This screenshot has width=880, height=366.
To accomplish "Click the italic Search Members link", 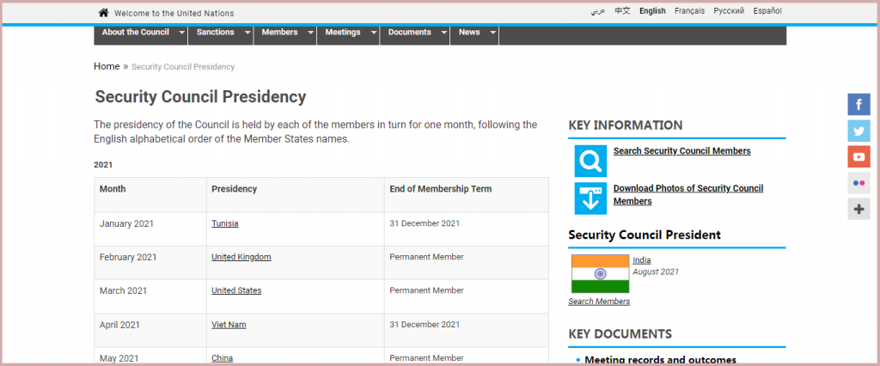I will pos(599,302).
